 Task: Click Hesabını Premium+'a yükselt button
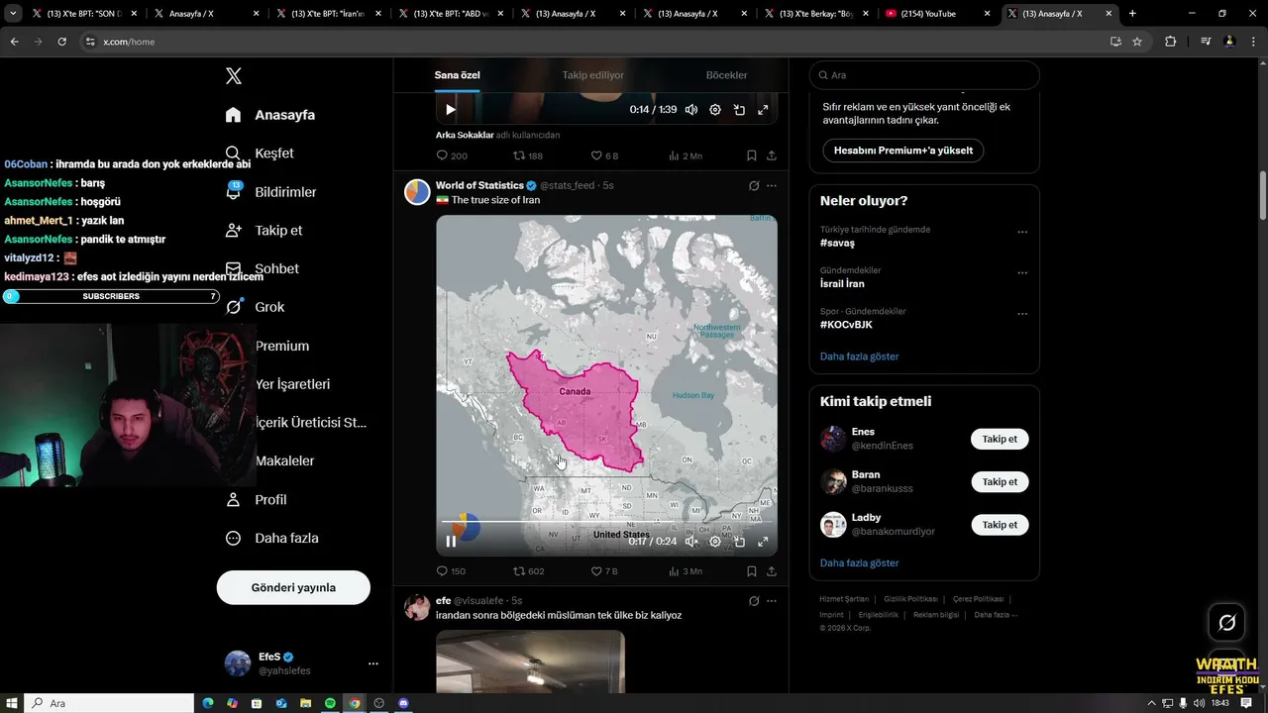tap(903, 151)
